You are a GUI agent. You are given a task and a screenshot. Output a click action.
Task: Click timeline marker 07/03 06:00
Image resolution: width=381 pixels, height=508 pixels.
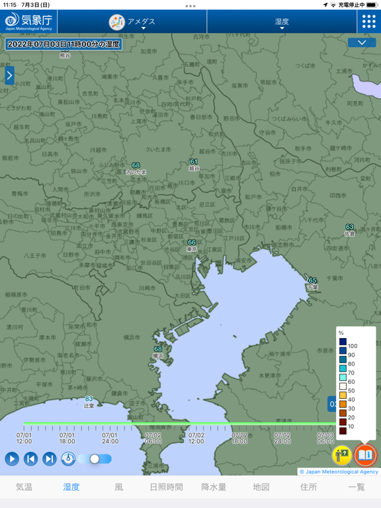pyautogui.click(x=325, y=438)
